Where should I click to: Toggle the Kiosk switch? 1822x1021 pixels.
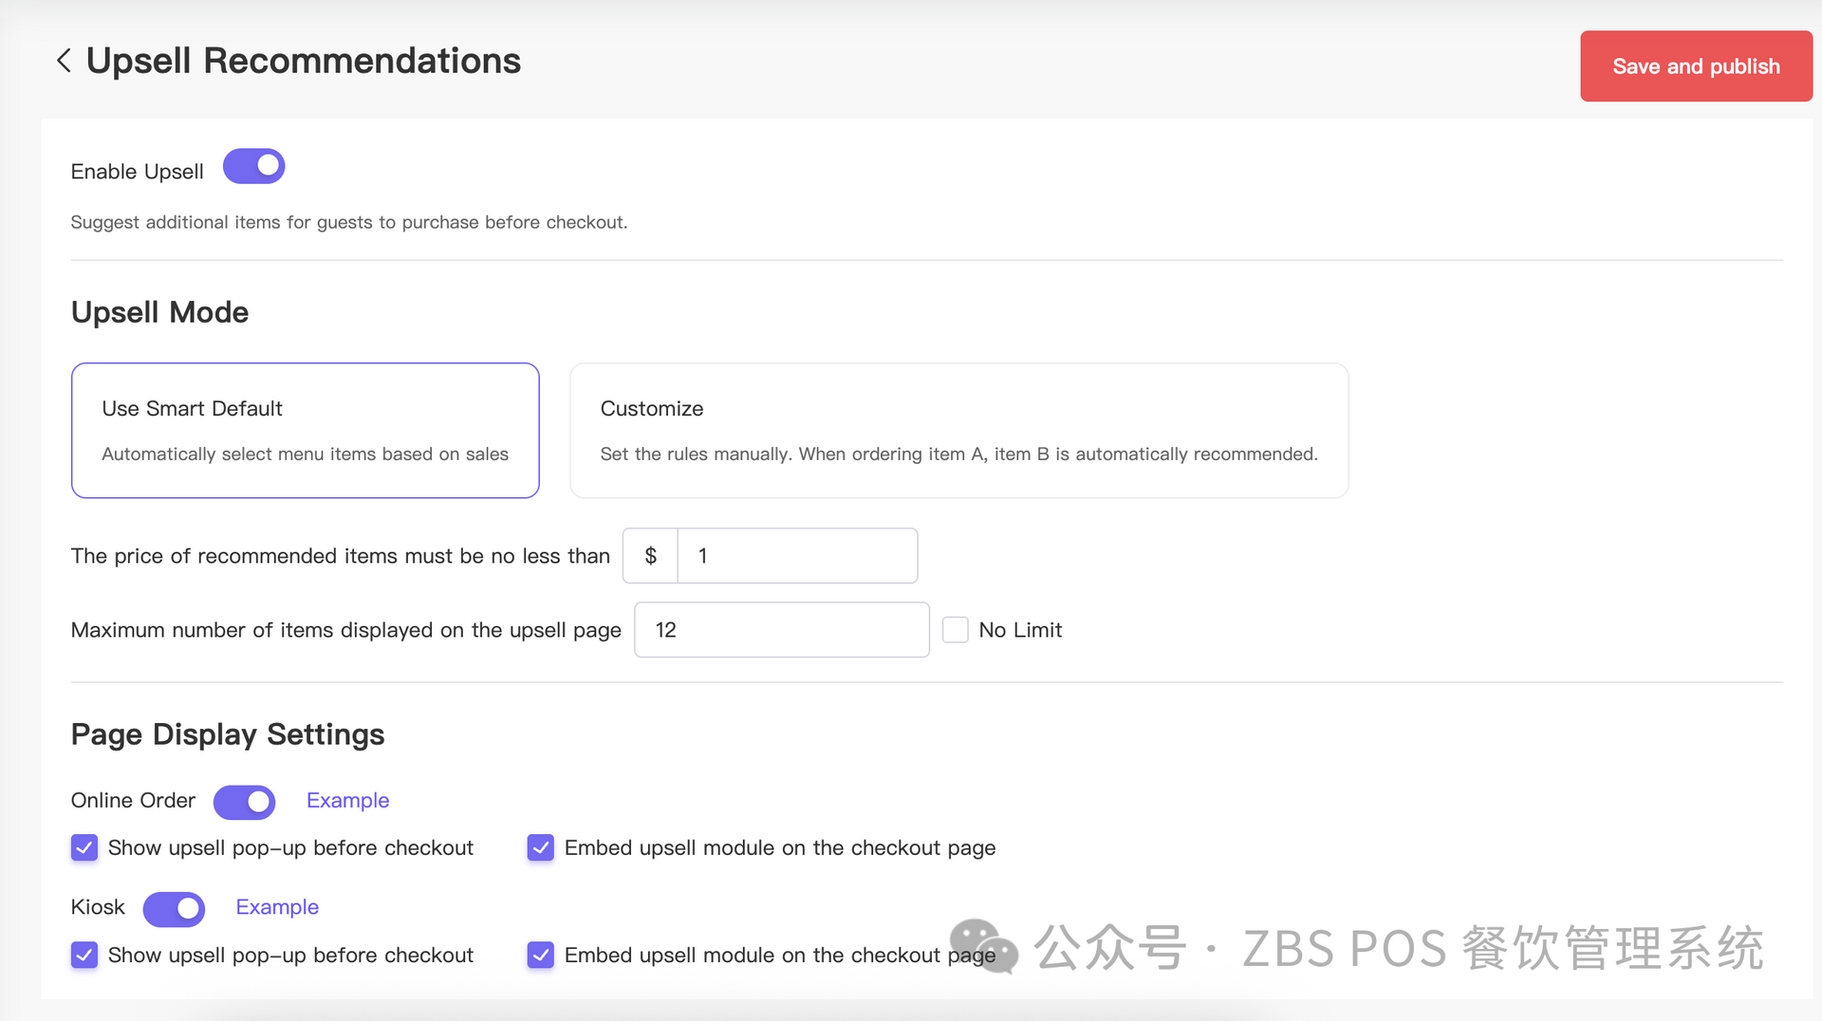(174, 909)
